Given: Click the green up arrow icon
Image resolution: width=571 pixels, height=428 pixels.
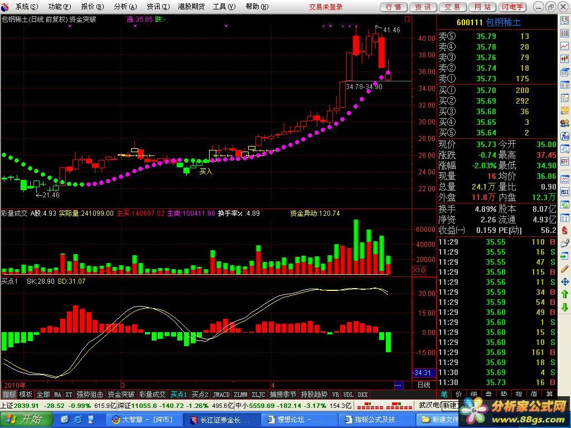Looking at the screenshot, I should pyautogui.click(x=564, y=294).
